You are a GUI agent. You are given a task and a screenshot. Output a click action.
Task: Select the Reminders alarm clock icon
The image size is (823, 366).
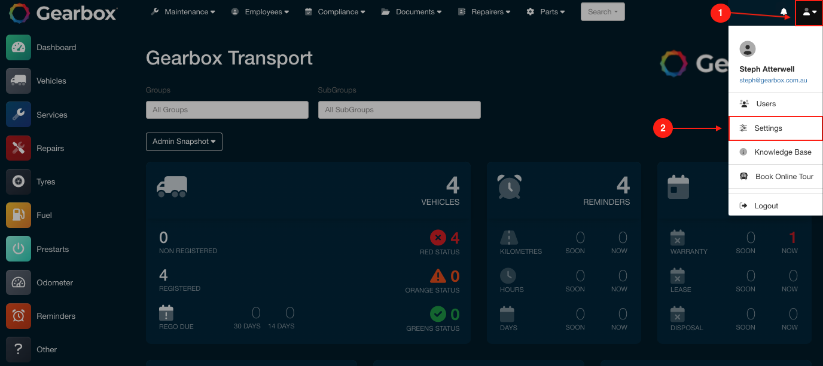19,316
